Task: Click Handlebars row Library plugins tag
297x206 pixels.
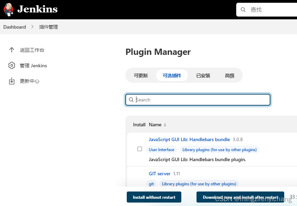Action: [219, 149]
